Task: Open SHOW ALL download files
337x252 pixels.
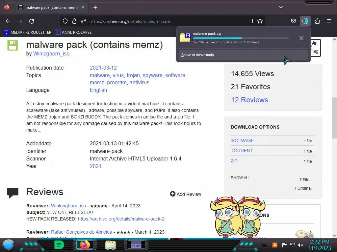Action: (241, 178)
